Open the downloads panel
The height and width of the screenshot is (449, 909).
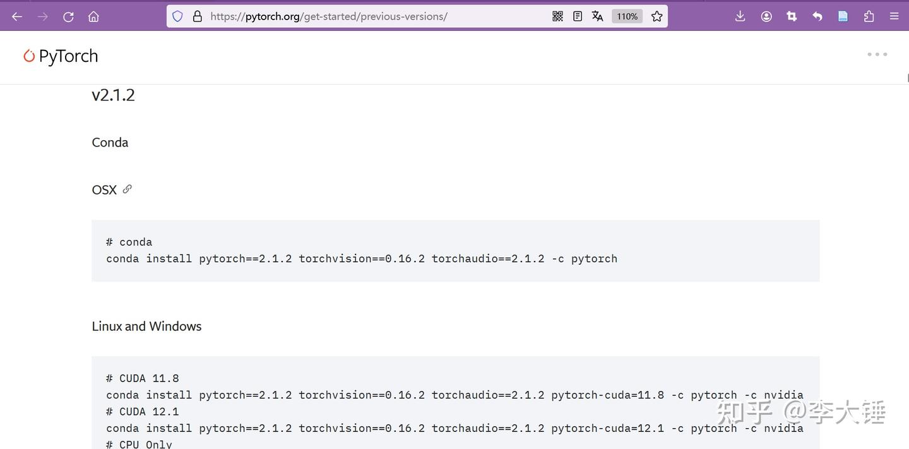(740, 16)
